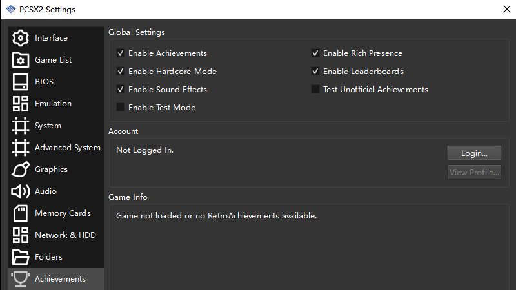The image size is (516, 290).
Task: Click the Graphics paintbrush icon
Action: [x=21, y=169]
